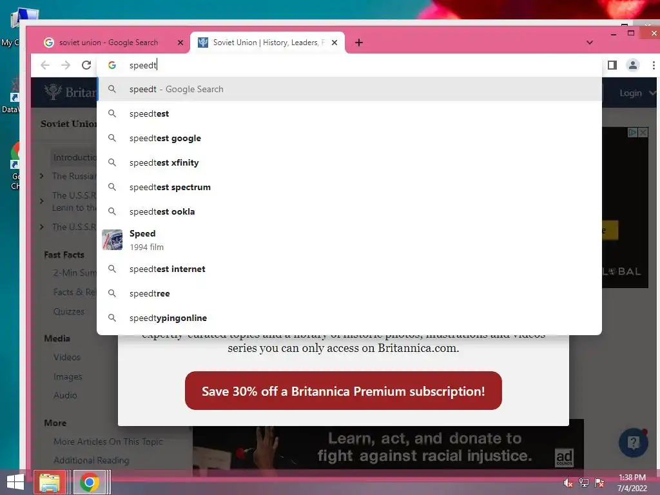Open the Chrome profile avatar icon
The height and width of the screenshot is (495, 660).
point(632,65)
